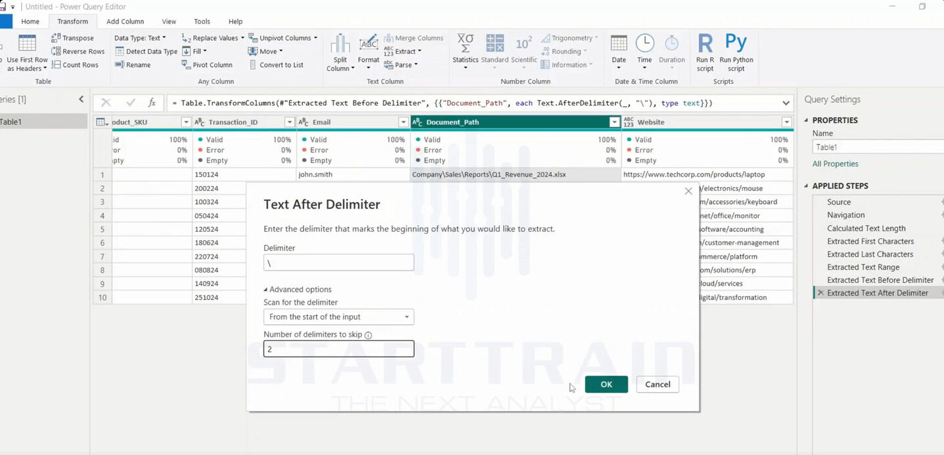Click Detect Data Type
Image resolution: width=944 pixels, height=455 pixels.
[x=146, y=51]
